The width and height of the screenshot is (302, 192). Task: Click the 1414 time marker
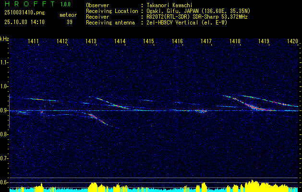coord(120,41)
